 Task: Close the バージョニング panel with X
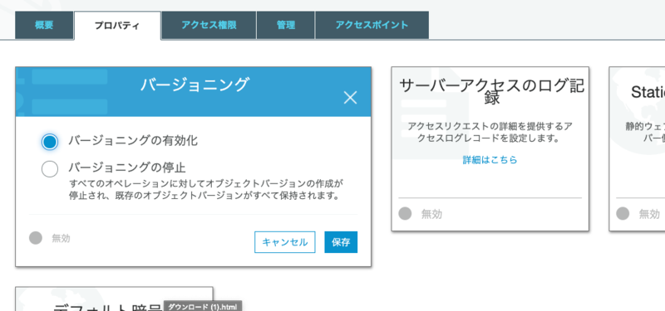[350, 98]
